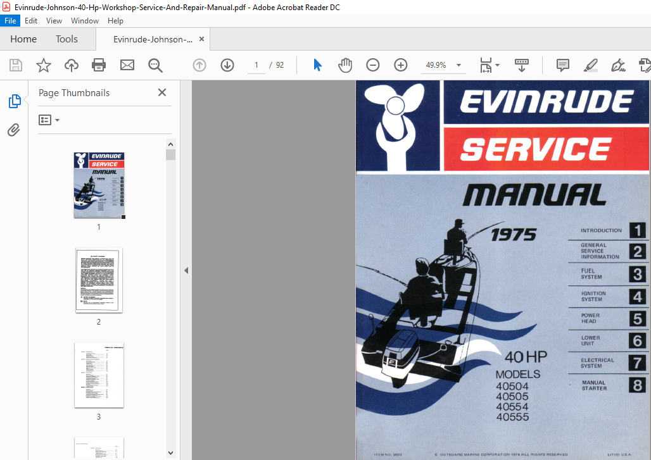The width and height of the screenshot is (651, 460).
Task: Open the Find text magnifier icon
Action: 155,65
